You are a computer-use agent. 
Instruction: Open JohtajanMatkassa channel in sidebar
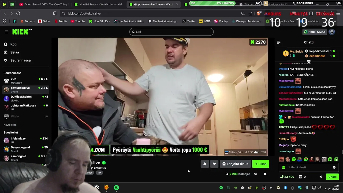point(26,107)
